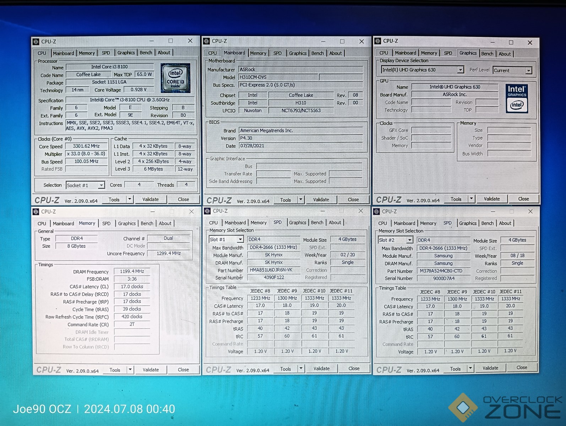Click the ASRock Inc. board manufacturer field
Image resolution: width=566 pixels, height=426 pixels.
point(455,94)
